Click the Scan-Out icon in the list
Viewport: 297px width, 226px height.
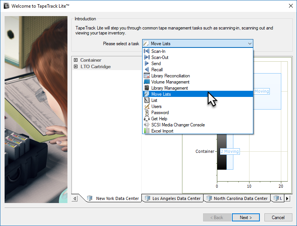point(147,57)
